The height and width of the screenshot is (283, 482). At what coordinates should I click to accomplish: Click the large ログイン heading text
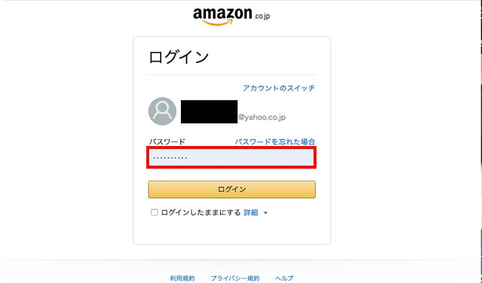(179, 57)
